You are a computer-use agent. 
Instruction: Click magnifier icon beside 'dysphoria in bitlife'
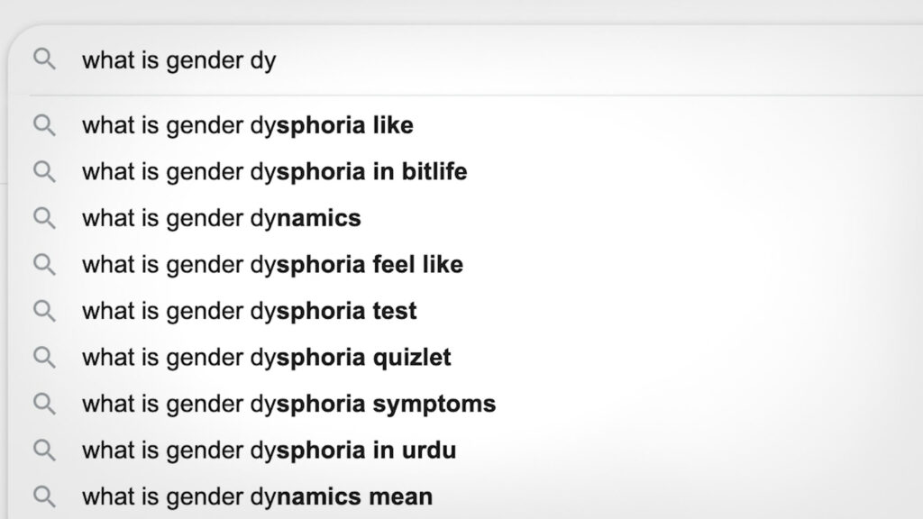pos(44,171)
